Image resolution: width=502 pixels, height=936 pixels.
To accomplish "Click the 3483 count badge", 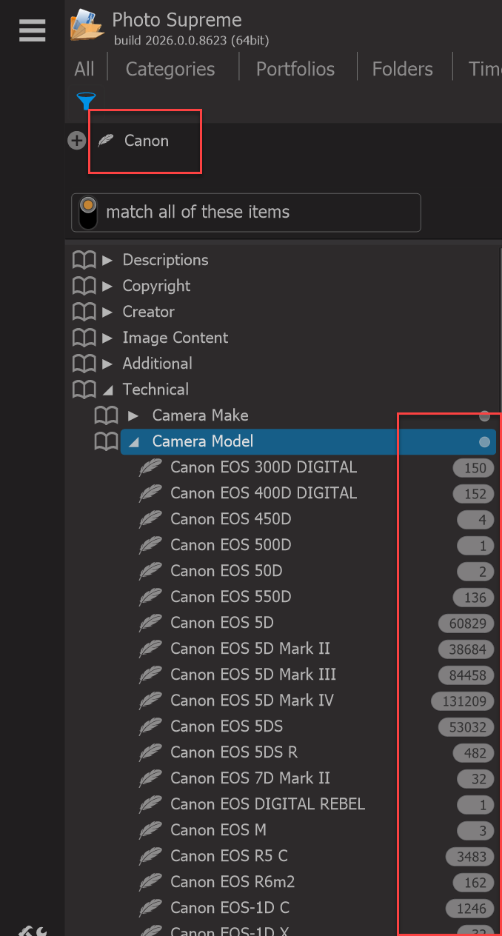I will point(470,857).
